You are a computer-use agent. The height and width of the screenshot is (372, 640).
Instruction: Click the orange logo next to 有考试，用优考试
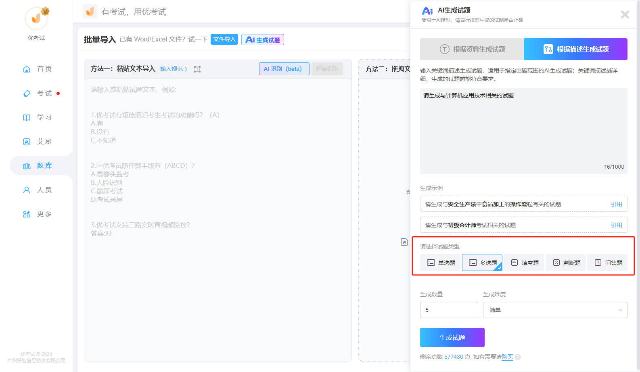pos(90,11)
